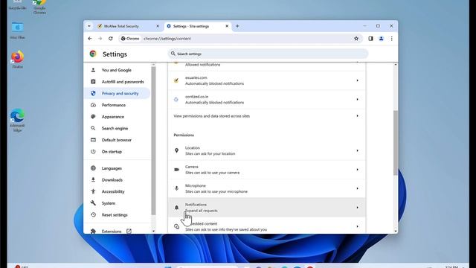476x268 pixels.
Task: Open You and Google settings
Action: pyautogui.click(x=117, y=70)
